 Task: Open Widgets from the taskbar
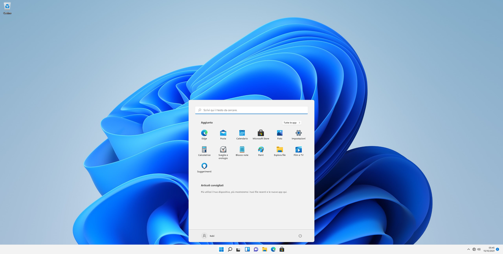[x=247, y=249]
